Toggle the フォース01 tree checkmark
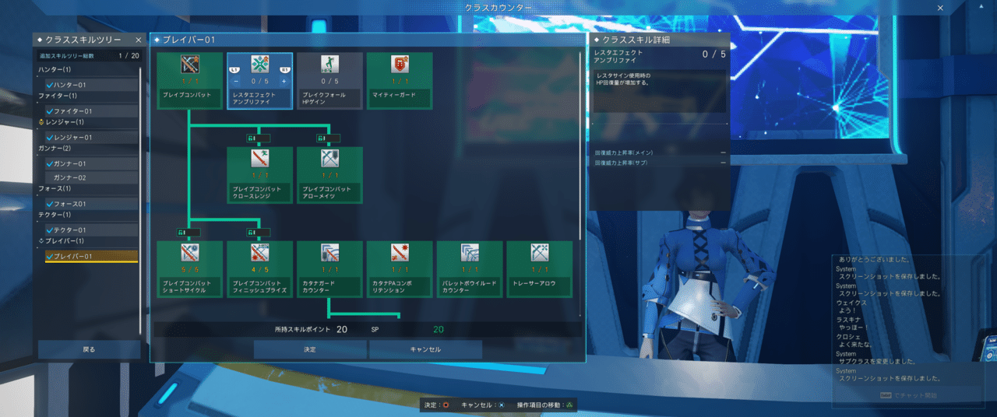Image resolution: width=997 pixels, height=417 pixels. coord(50,204)
